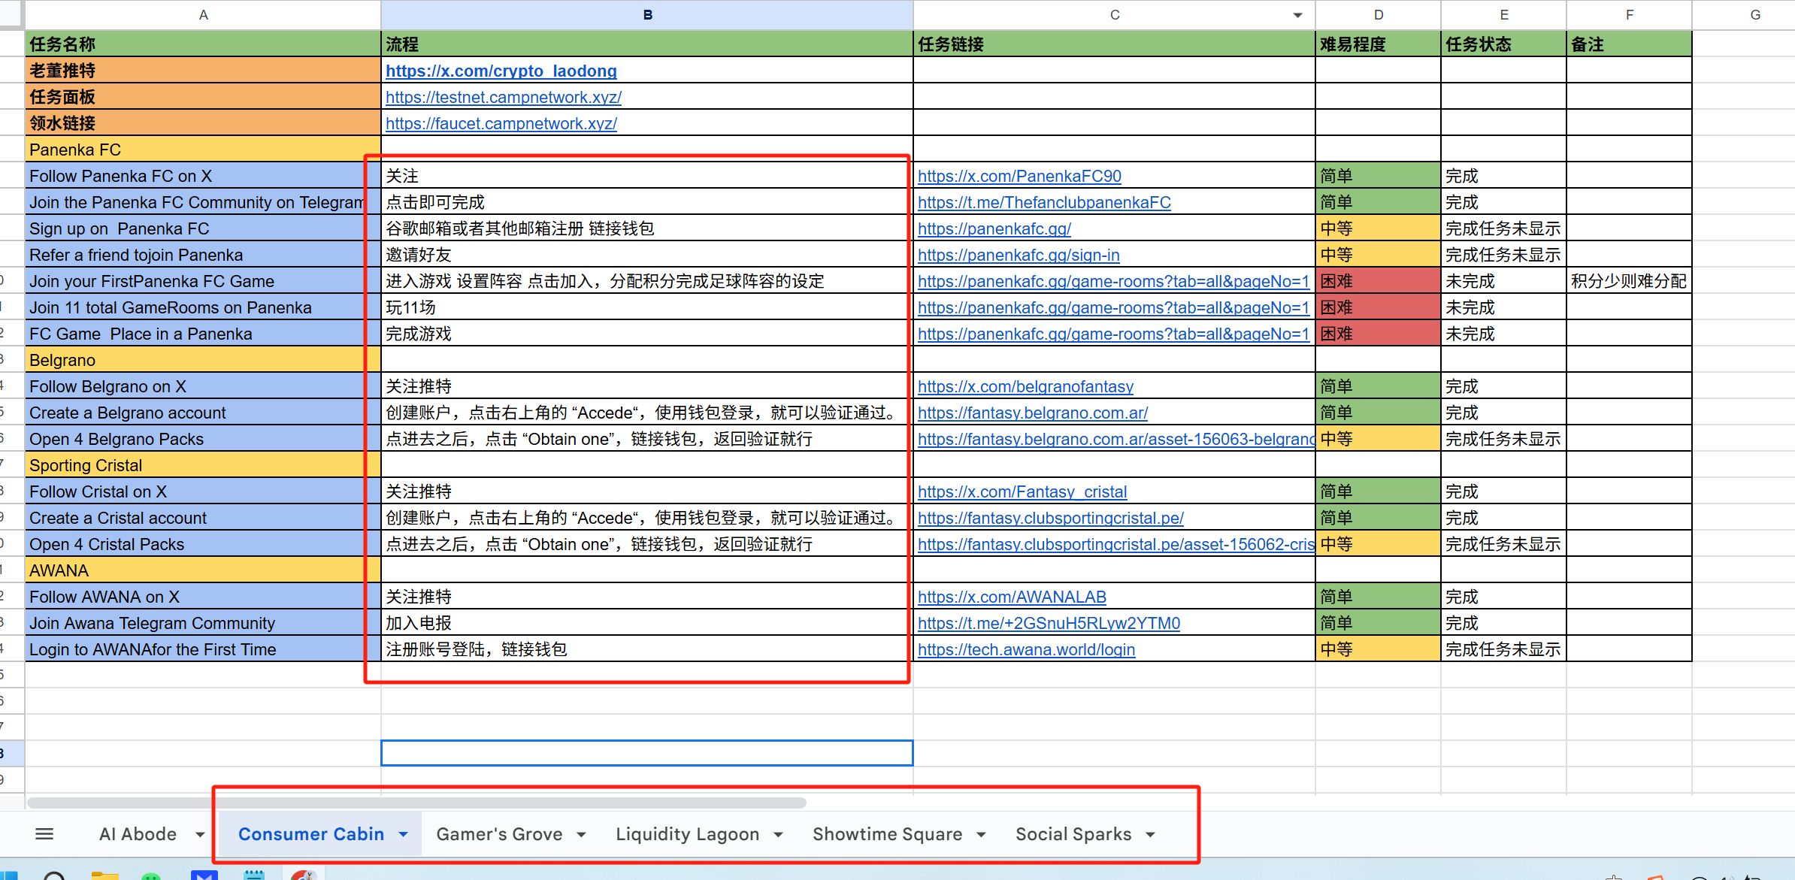1795x880 pixels.
Task: Click the empty highlighted cell in column B
Action: [x=647, y=753]
